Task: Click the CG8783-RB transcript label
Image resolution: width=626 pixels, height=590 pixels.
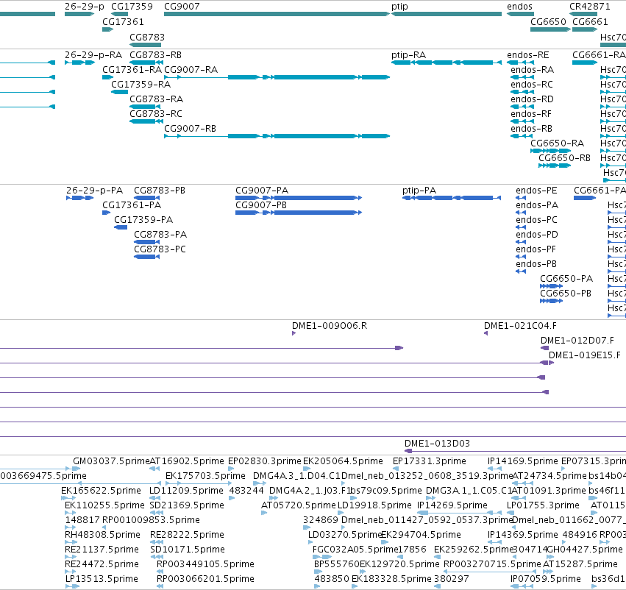Action: [156, 55]
